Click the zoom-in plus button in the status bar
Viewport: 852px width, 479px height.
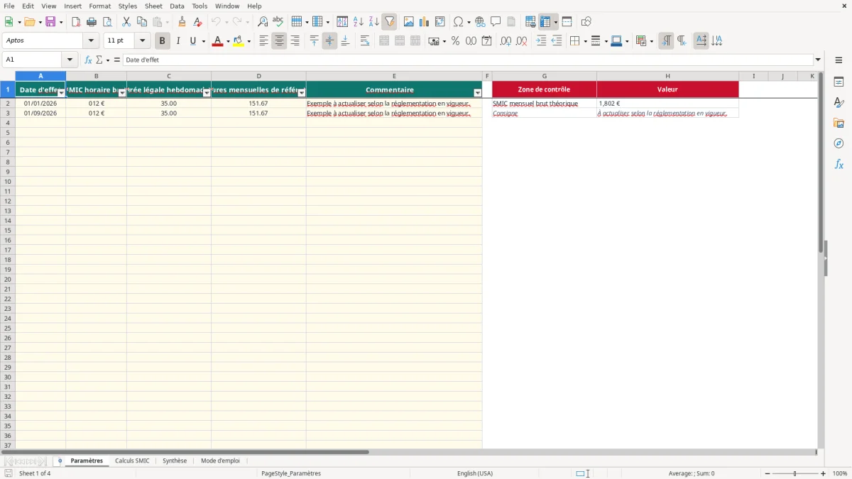[824, 473]
